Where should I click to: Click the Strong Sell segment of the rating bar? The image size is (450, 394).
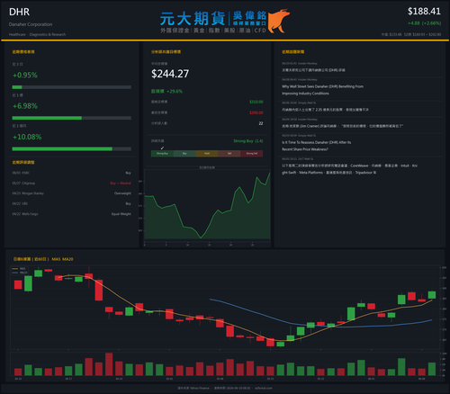click(252, 154)
